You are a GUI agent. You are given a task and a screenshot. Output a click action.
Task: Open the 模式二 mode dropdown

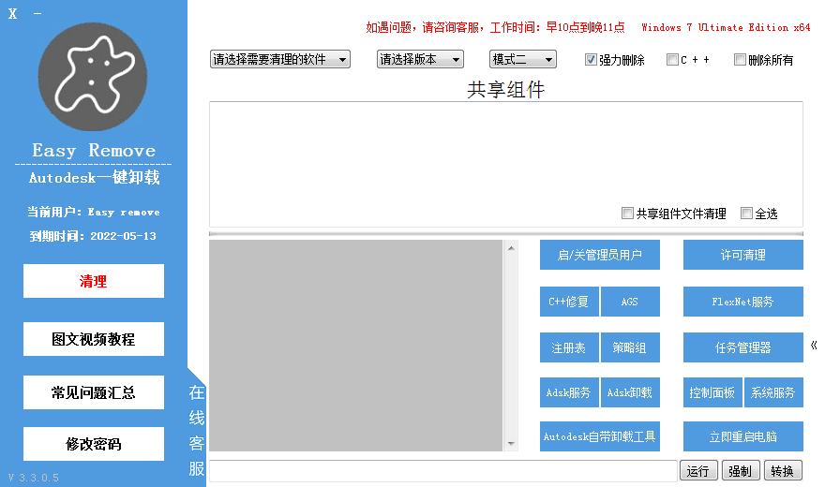click(522, 59)
